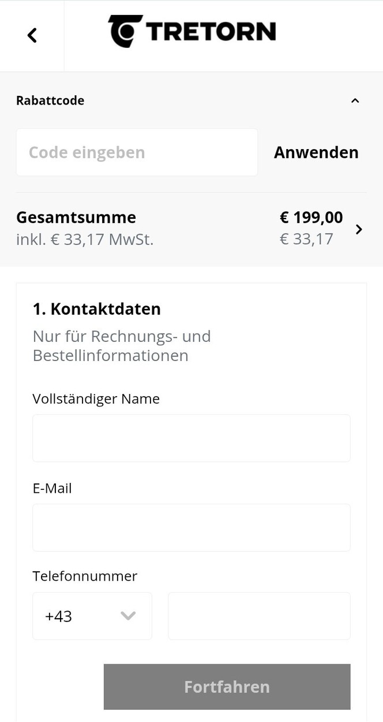This screenshot has width=383, height=722.
Task: Expand the Gesamtsumme details with the right chevron
Action: [x=359, y=229]
